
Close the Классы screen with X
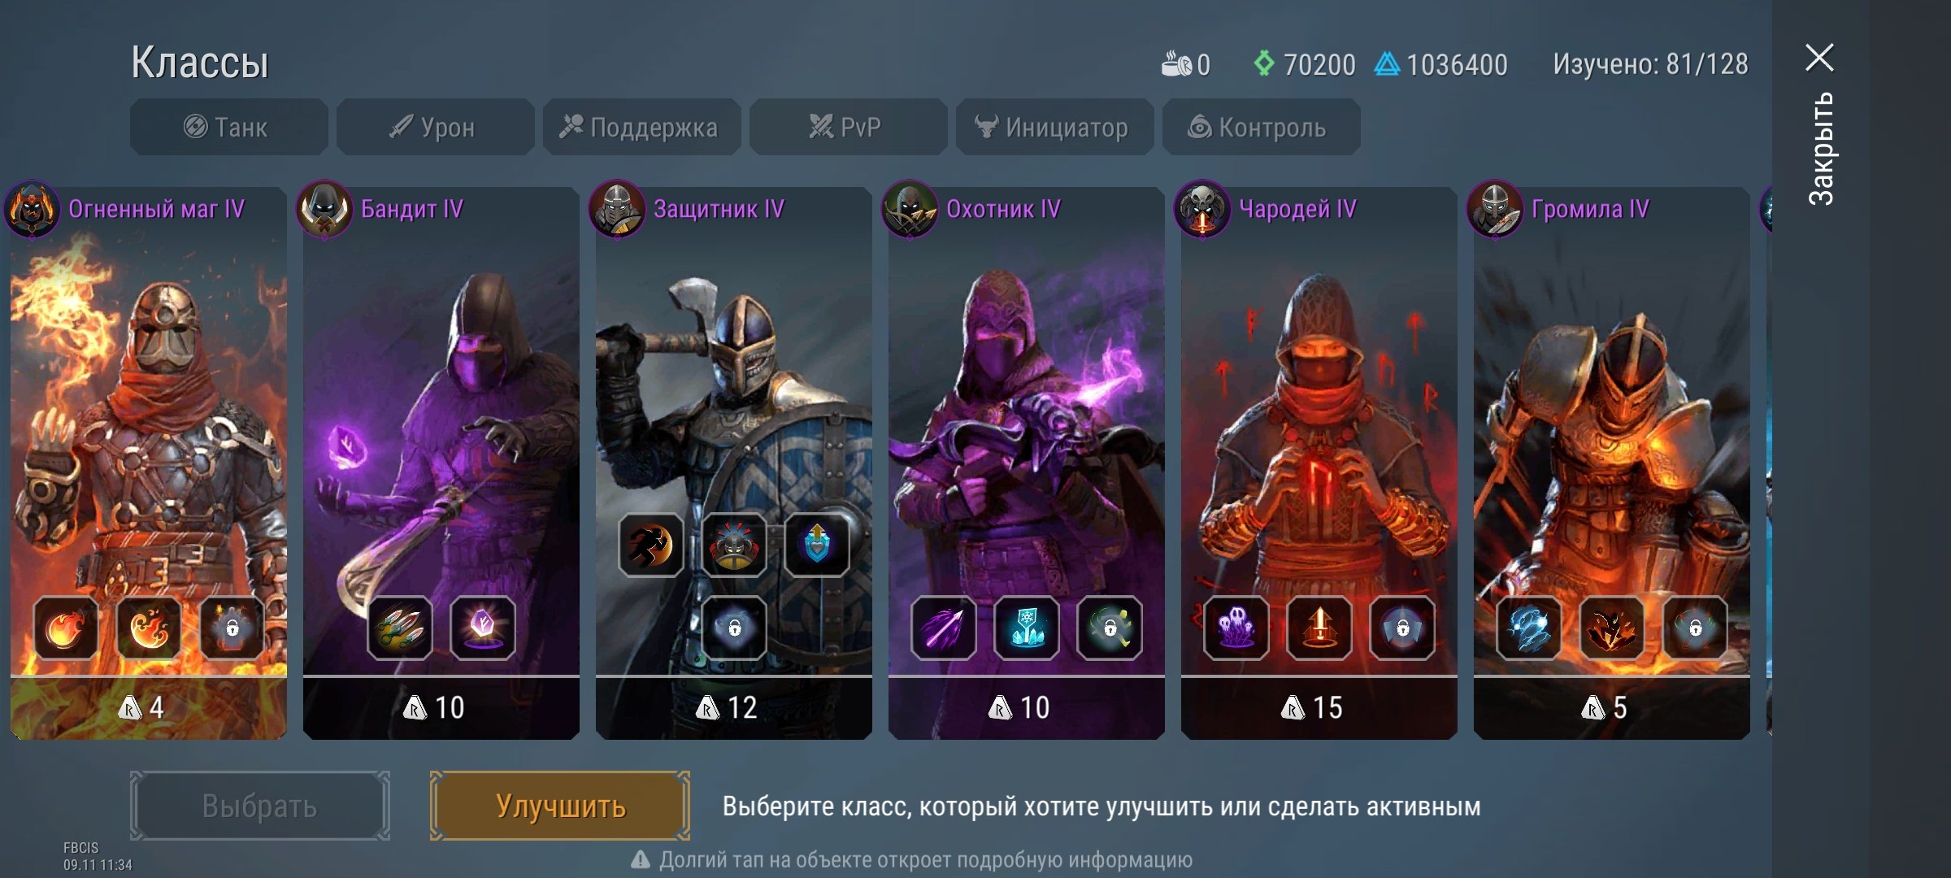click(x=1819, y=58)
